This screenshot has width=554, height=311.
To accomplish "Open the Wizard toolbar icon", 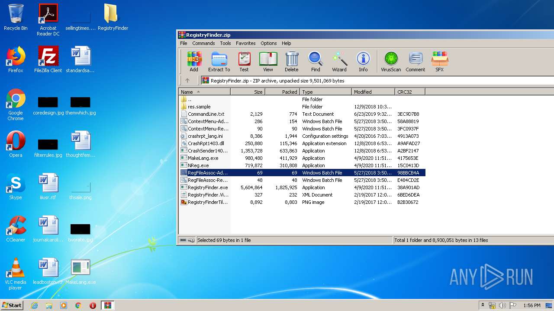I will coord(339,62).
